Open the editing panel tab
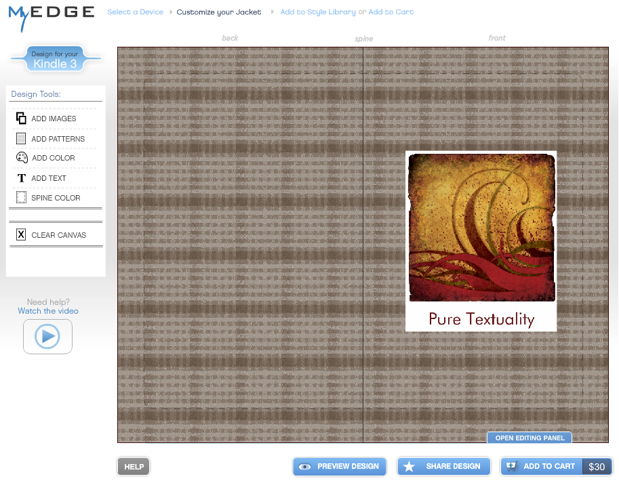The width and height of the screenshot is (619, 483). (530, 438)
